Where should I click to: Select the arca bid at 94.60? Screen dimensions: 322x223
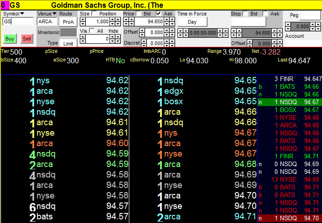(x=65, y=143)
